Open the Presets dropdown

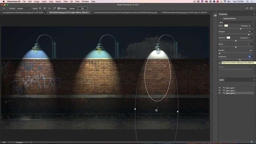click(x=24, y=8)
